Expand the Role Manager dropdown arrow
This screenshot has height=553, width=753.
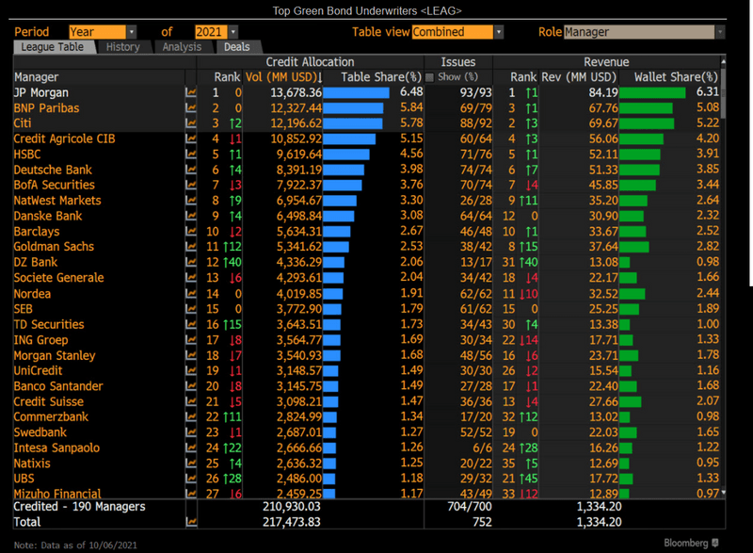(720, 32)
